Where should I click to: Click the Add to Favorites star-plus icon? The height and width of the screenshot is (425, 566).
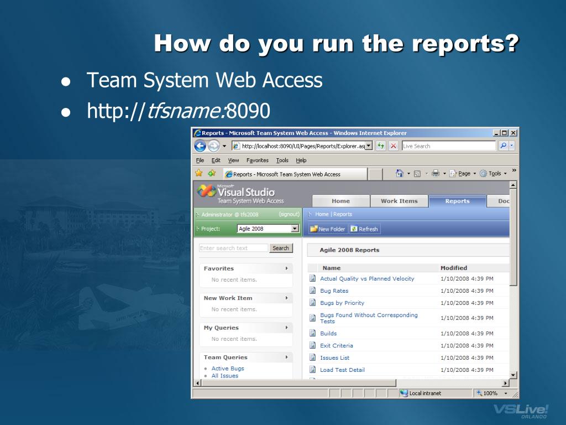(212, 173)
